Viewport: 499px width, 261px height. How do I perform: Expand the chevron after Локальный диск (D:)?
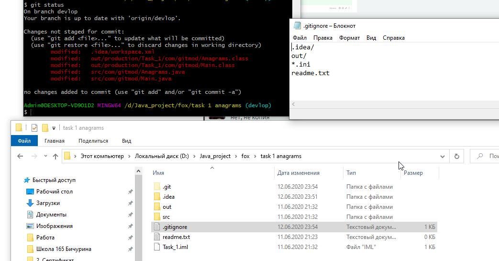pos(194,156)
